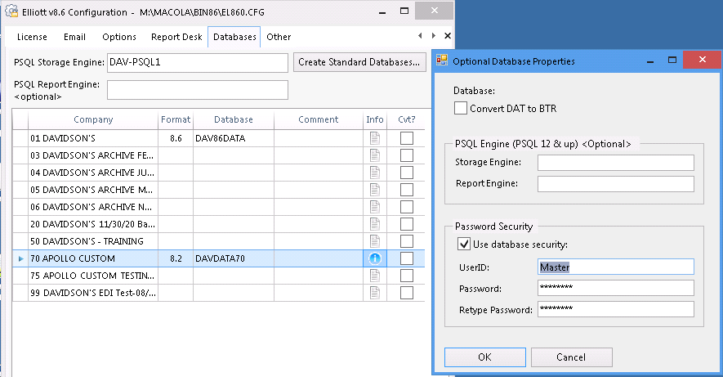Click format value 8.6 for 01 DAVIDSON'S
Screen dimensions: 723x377
tap(176, 138)
